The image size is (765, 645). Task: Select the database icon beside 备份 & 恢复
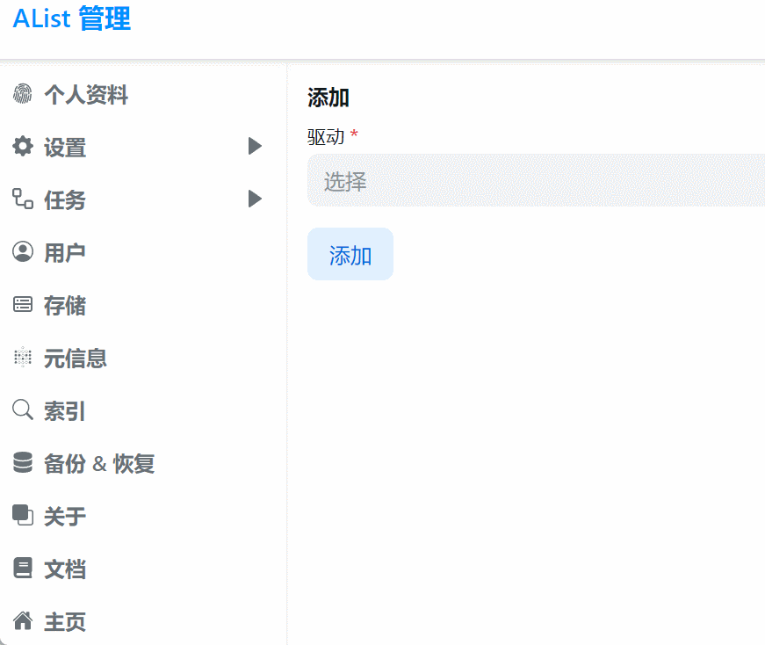[x=21, y=463]
